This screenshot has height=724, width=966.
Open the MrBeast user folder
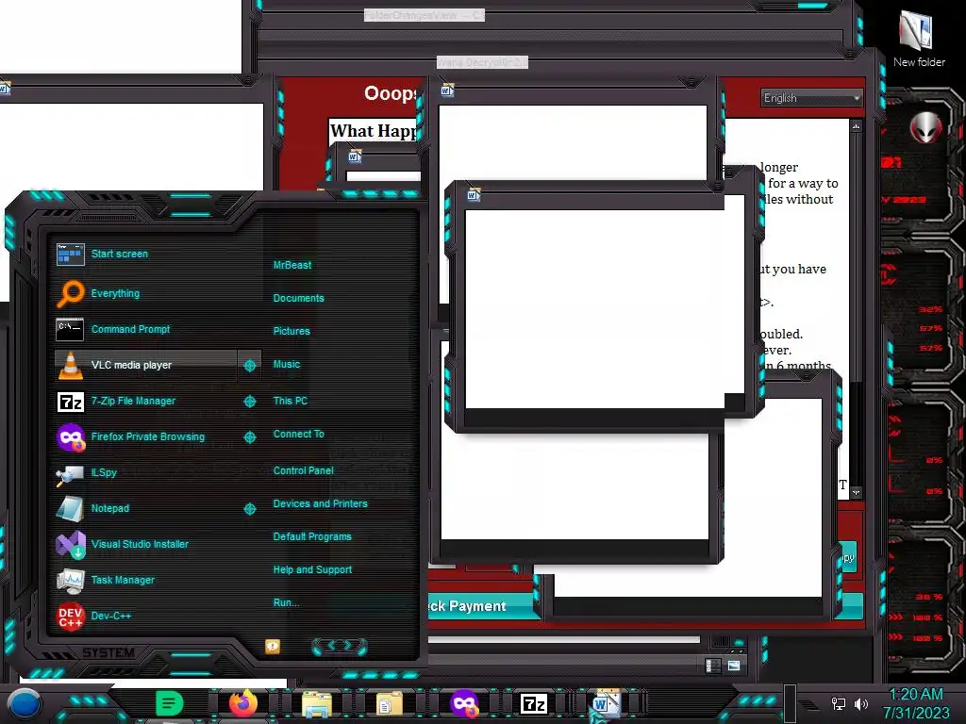tap(292, 265)
